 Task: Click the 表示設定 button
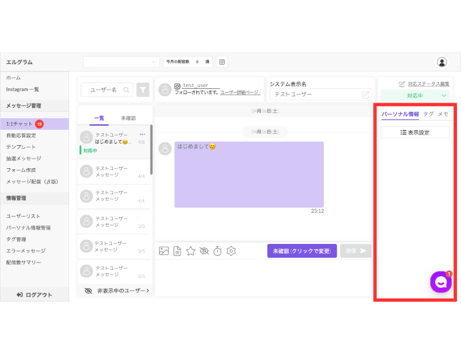(x=415, y=133)
